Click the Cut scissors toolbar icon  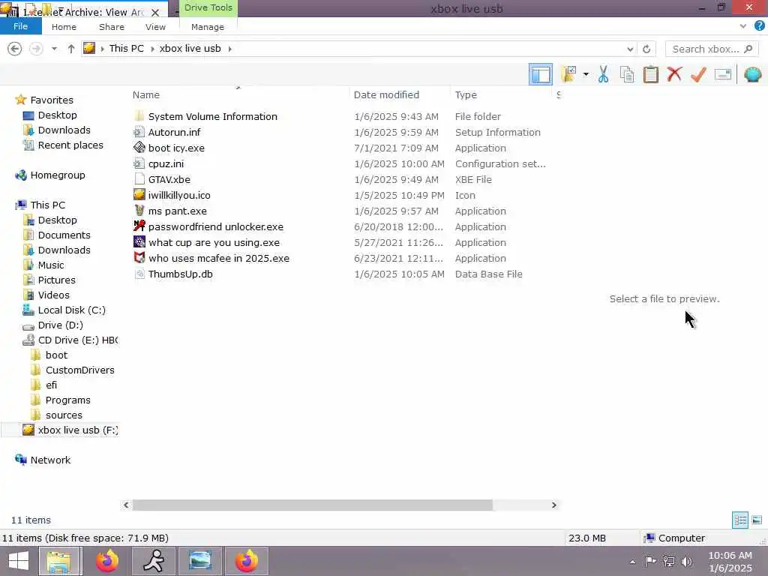click(x=604, y=75)
